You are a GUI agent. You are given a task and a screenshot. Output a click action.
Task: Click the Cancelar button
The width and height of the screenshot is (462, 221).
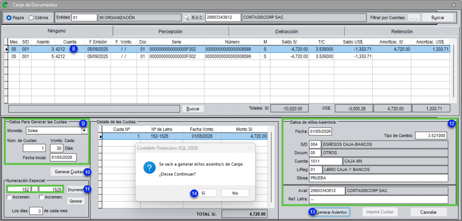click(429, 212)
